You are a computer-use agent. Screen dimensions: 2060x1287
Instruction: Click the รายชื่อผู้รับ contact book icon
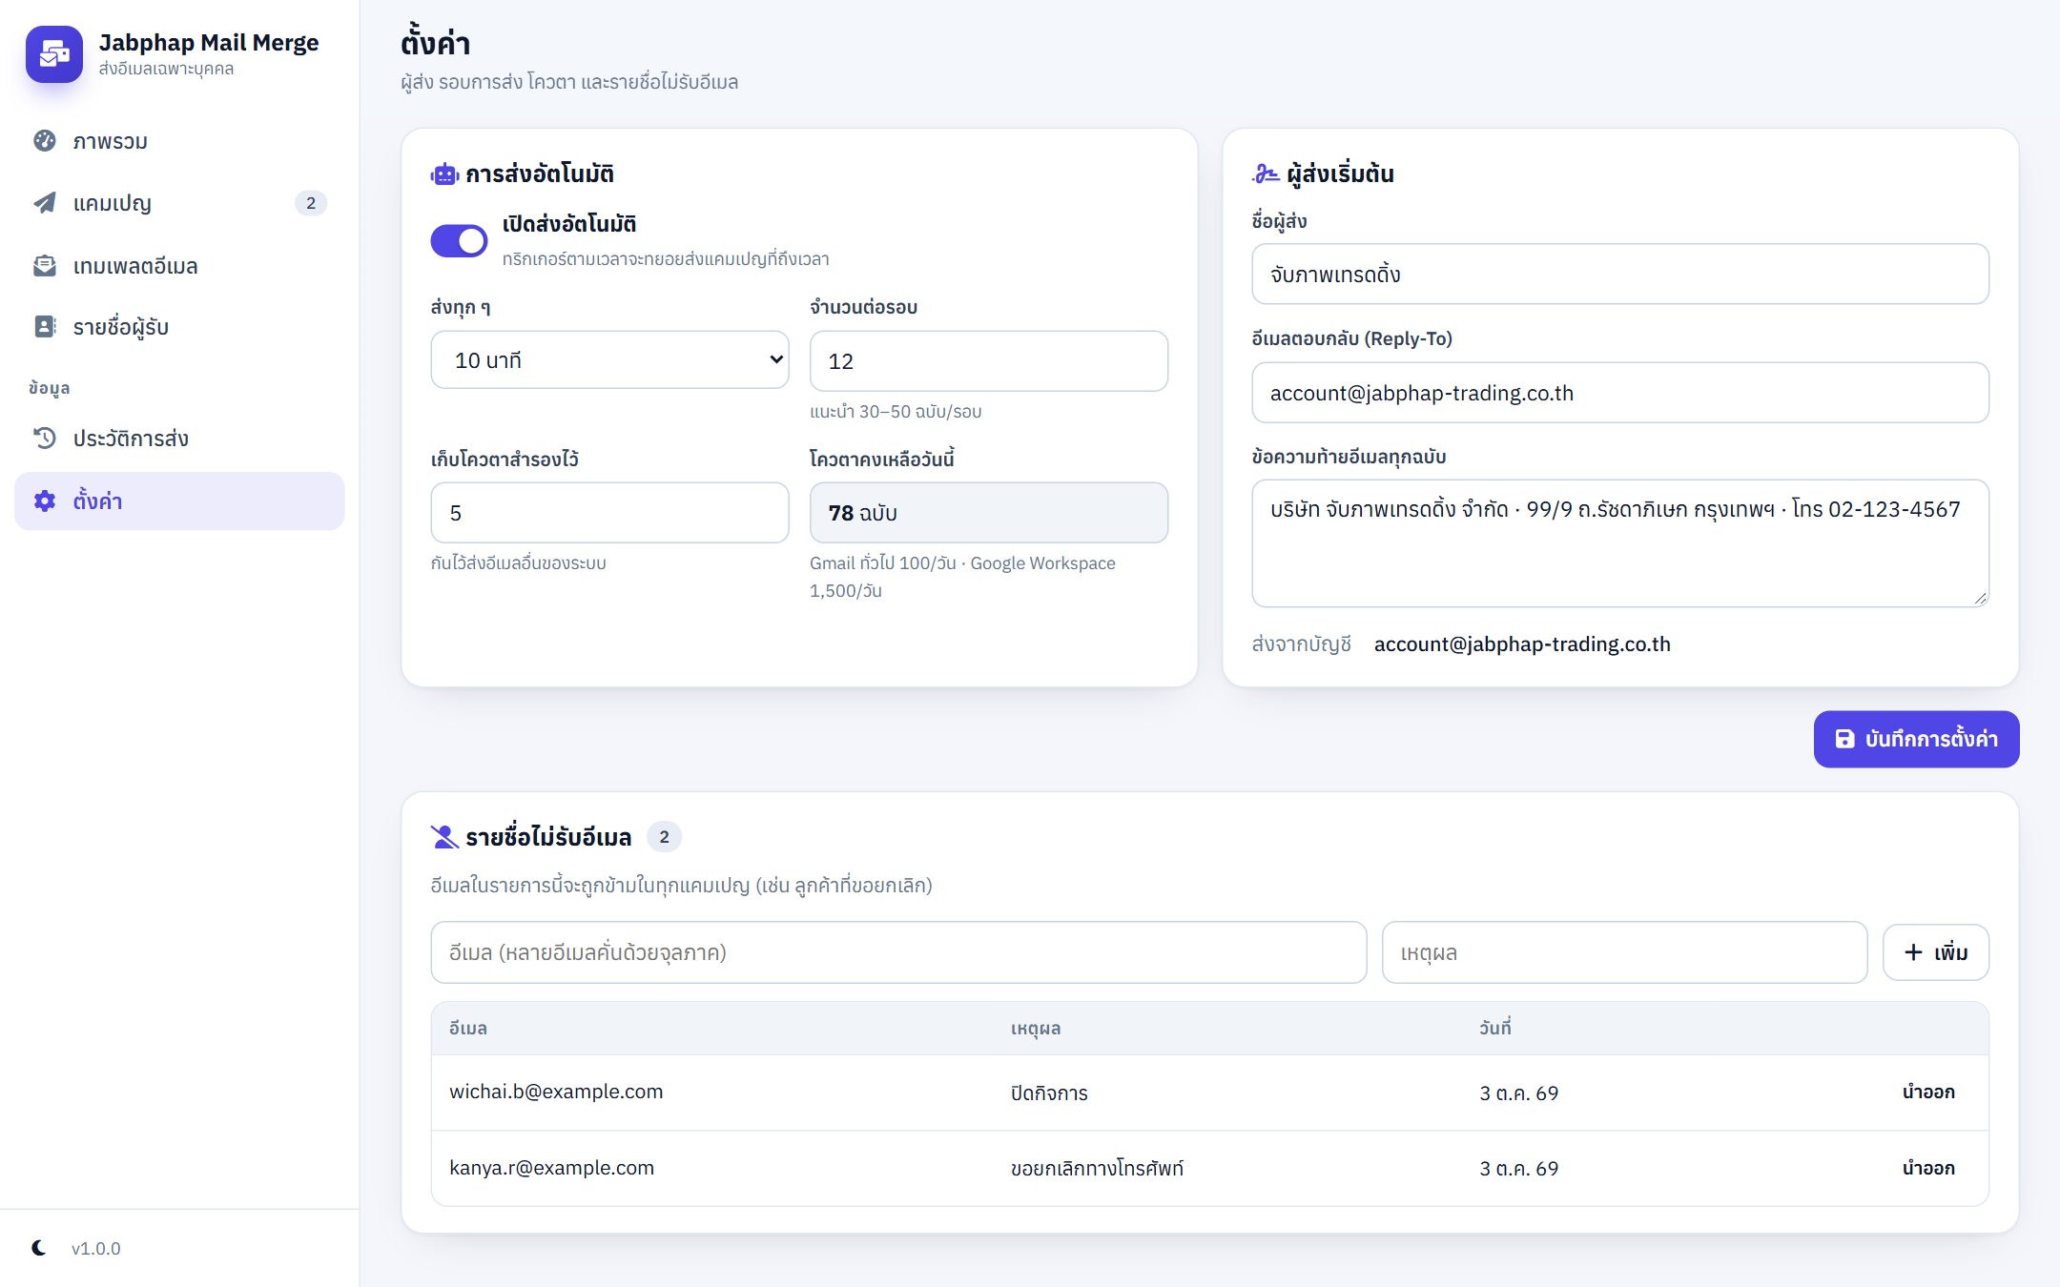click(x=45, y=327)
